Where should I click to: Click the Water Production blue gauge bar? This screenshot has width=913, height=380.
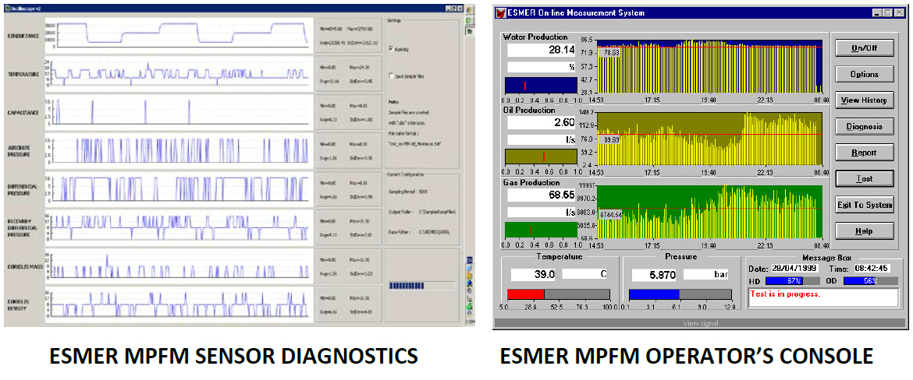(x=541, y=86)
